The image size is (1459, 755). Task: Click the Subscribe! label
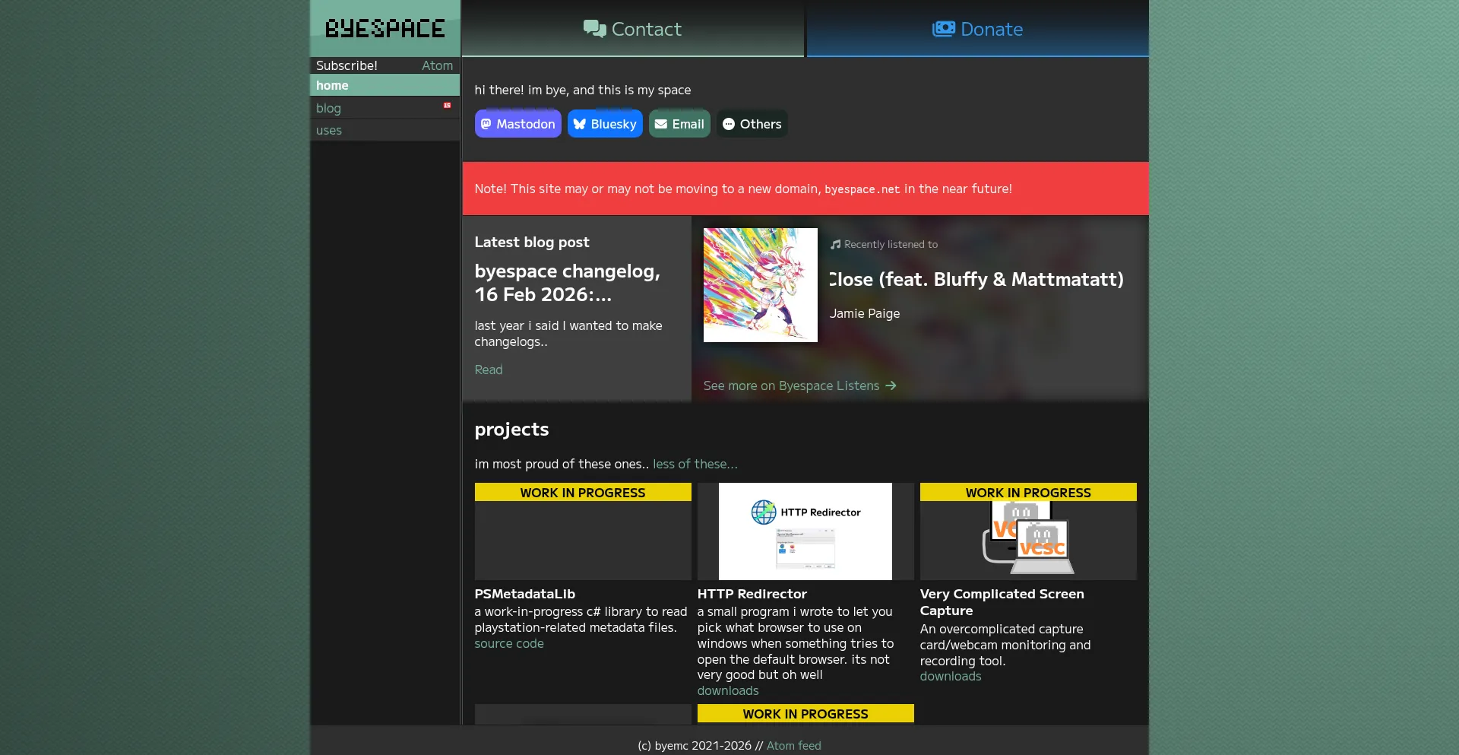pos(347,65)
